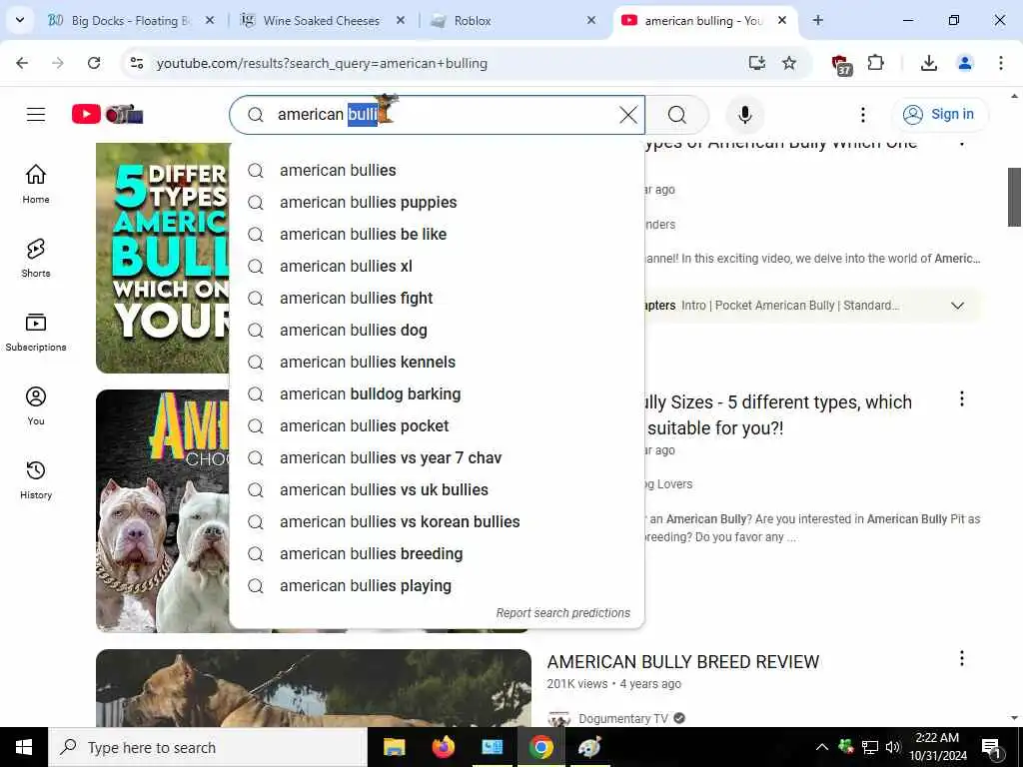Reload the page with the refresh icon
The width and height of the screenshot is (1023, 767).
point(94,63)
